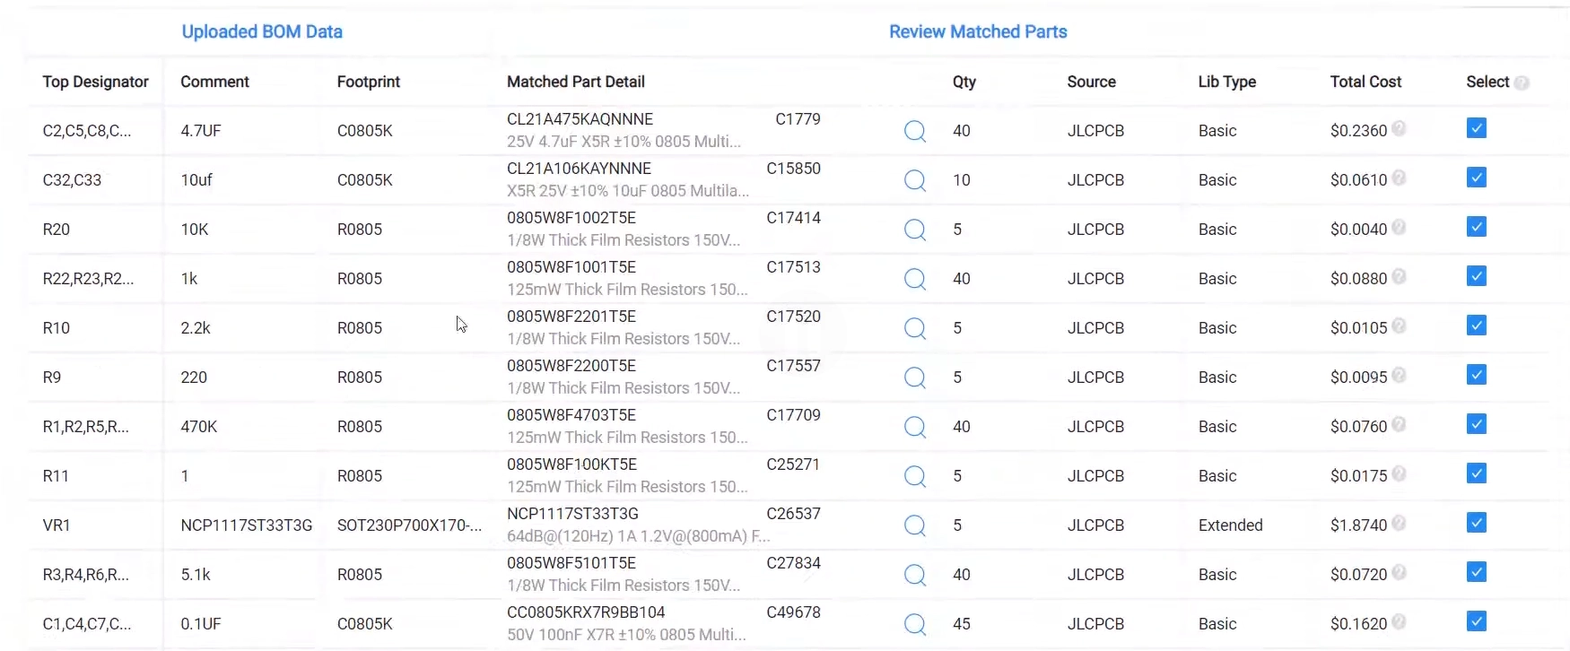This screenshot has width=1570, height=651.
Task: Uncheck the 470K resistor row
Action: coord(1477,424)
